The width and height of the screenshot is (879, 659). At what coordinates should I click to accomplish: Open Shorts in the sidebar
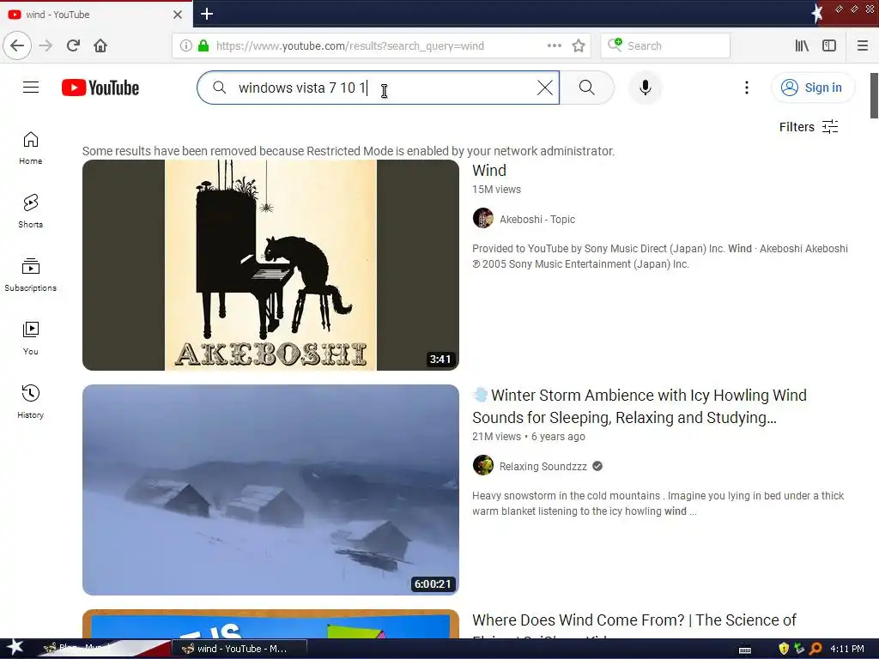click(x=31, y=211)
